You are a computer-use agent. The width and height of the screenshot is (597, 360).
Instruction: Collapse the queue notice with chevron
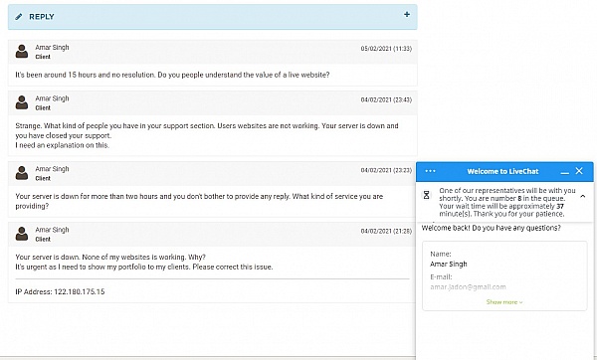tap(582, 196)
